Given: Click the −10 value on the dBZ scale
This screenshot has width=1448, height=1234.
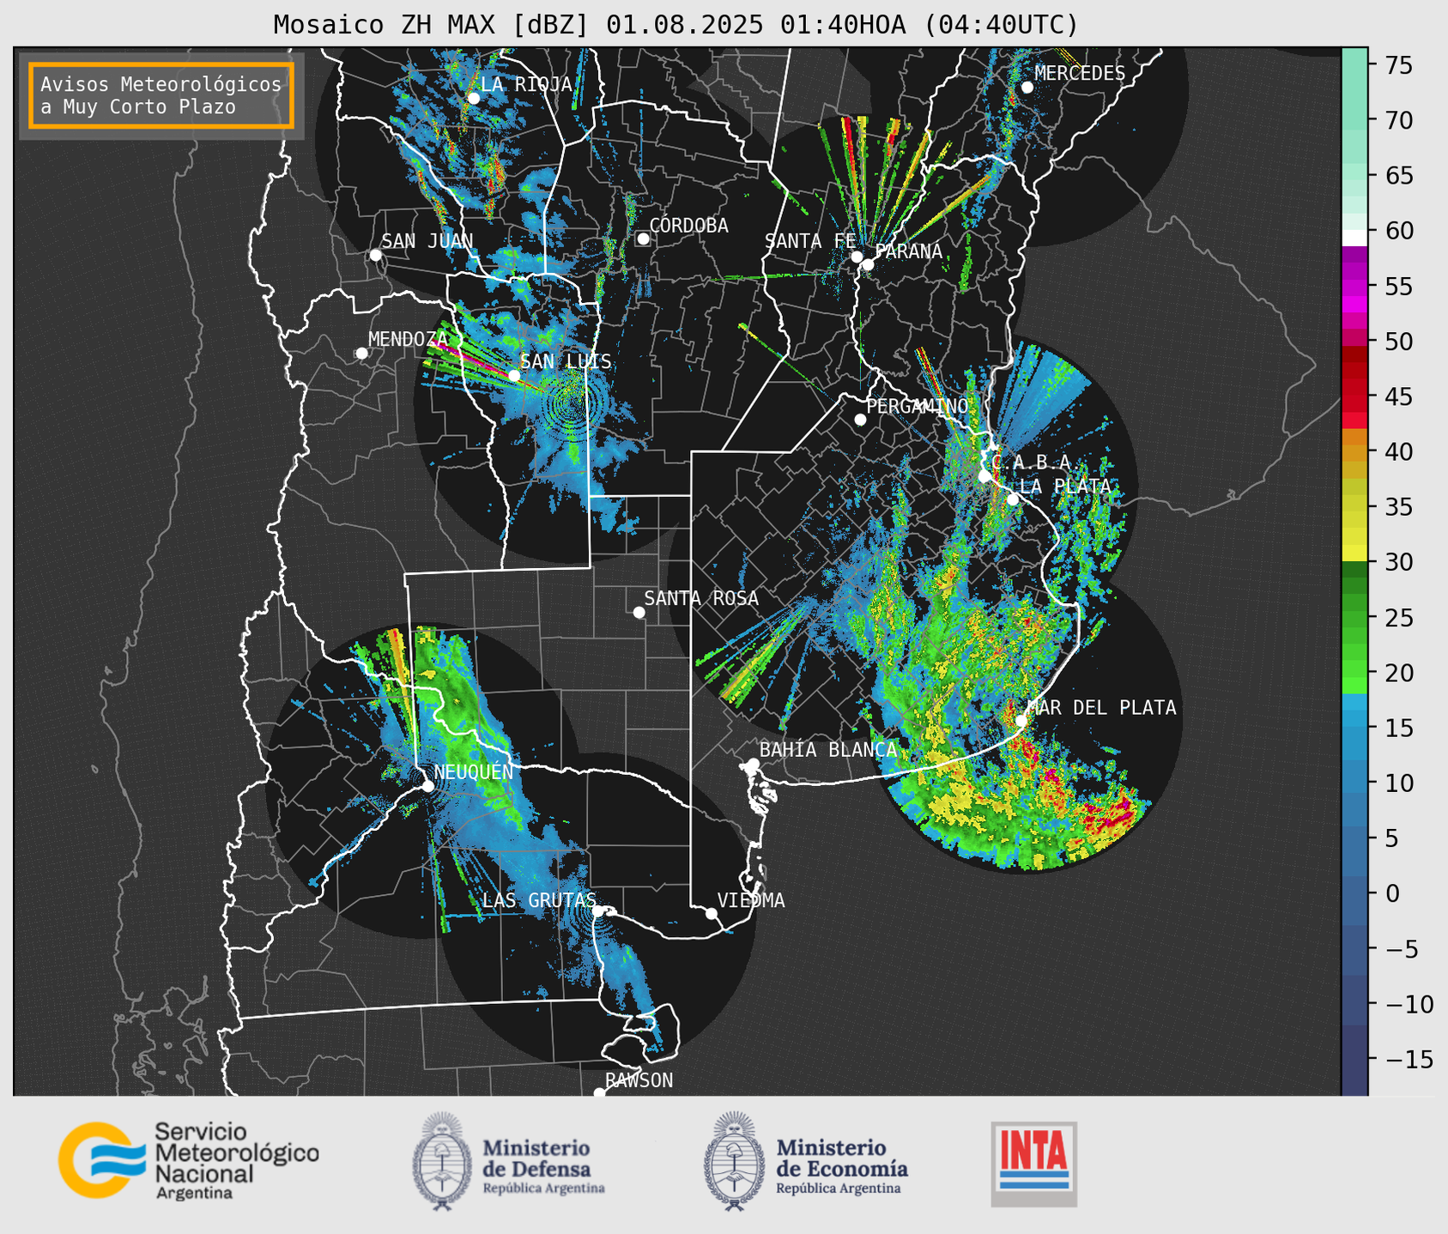Looking at the screenshot, I should pyautogui.click(x=1409, y=1004).
